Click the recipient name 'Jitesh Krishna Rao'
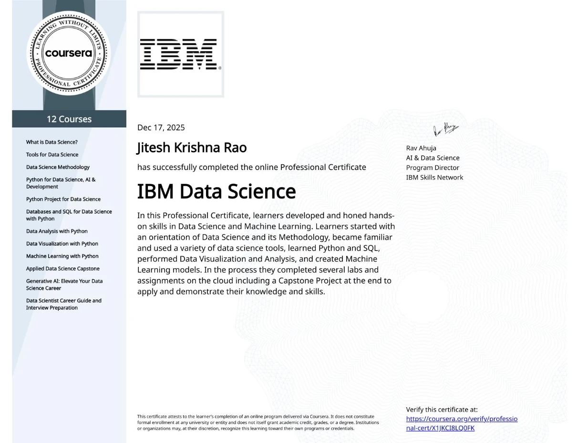 coord(192,148)
